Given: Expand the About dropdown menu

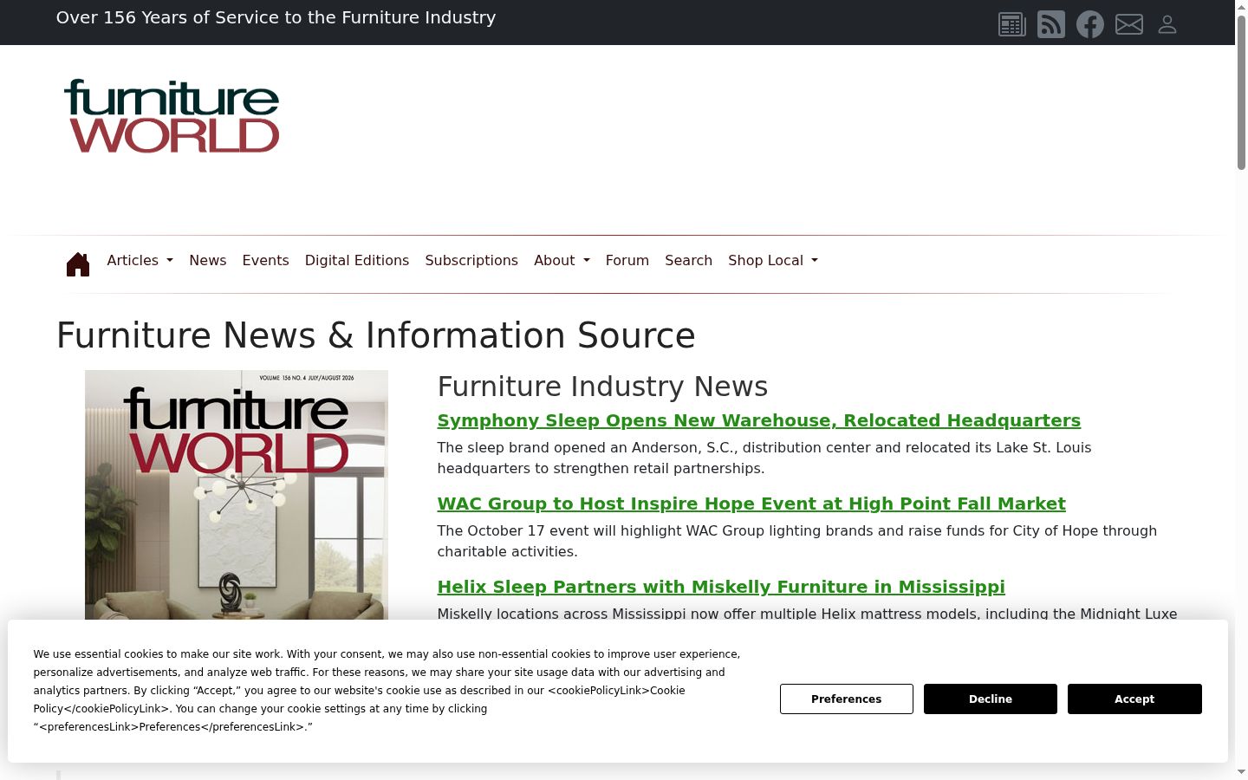Looking at the screenshot, I should point(562,260).
